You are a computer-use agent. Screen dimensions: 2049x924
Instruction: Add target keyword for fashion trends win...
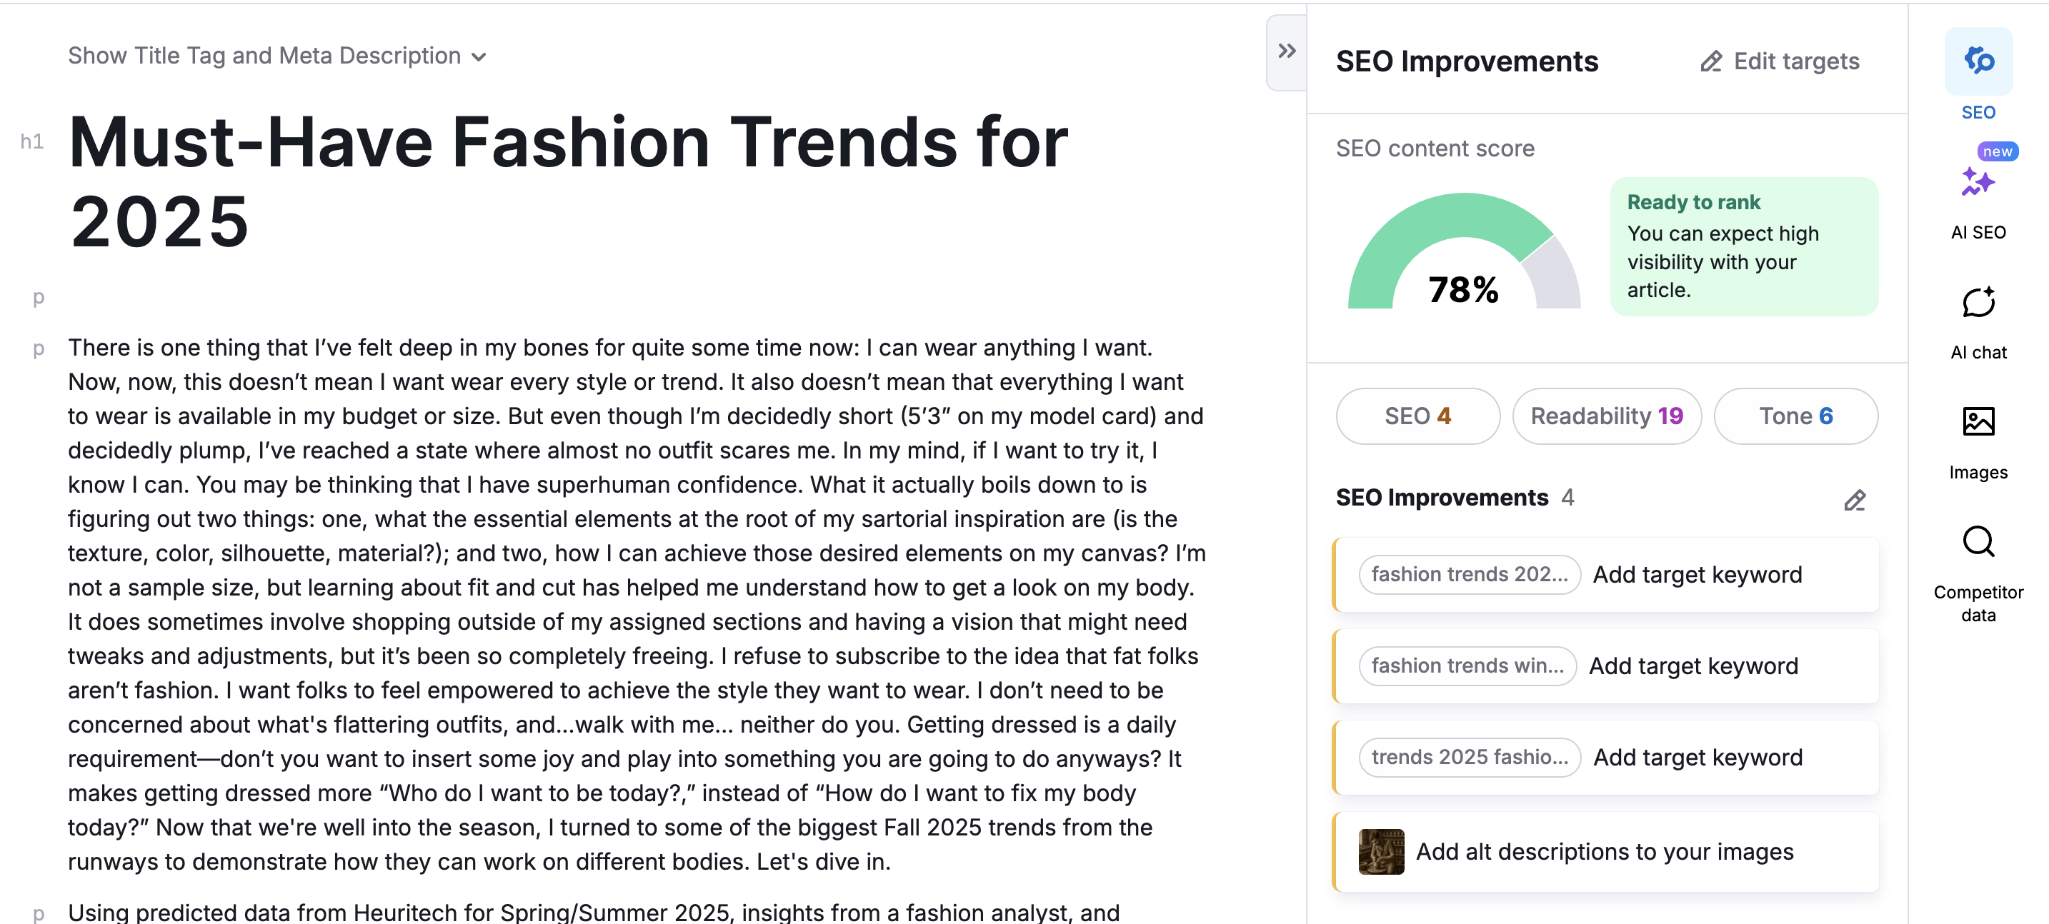1692,666
